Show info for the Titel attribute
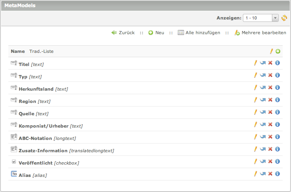The width and height of the screenshot is (291, 192). 277,63
